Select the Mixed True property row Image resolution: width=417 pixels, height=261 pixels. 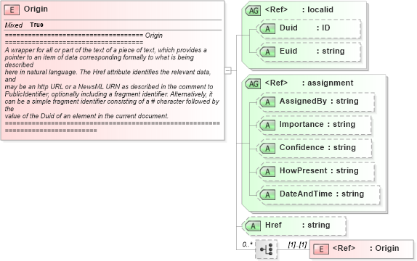[x=113, y=25]
